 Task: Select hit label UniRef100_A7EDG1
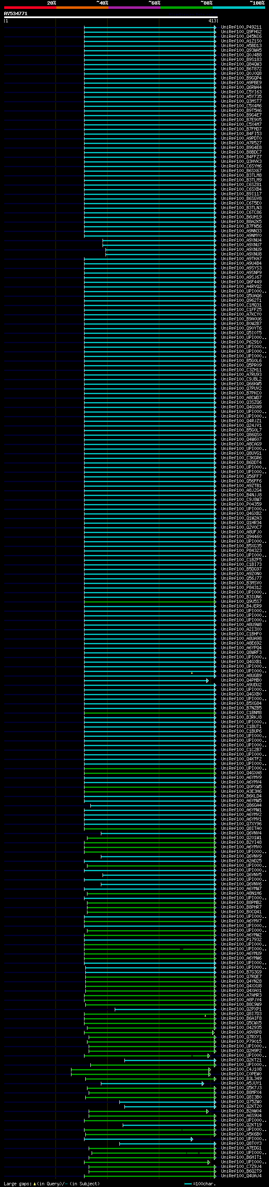[241, 1148]
